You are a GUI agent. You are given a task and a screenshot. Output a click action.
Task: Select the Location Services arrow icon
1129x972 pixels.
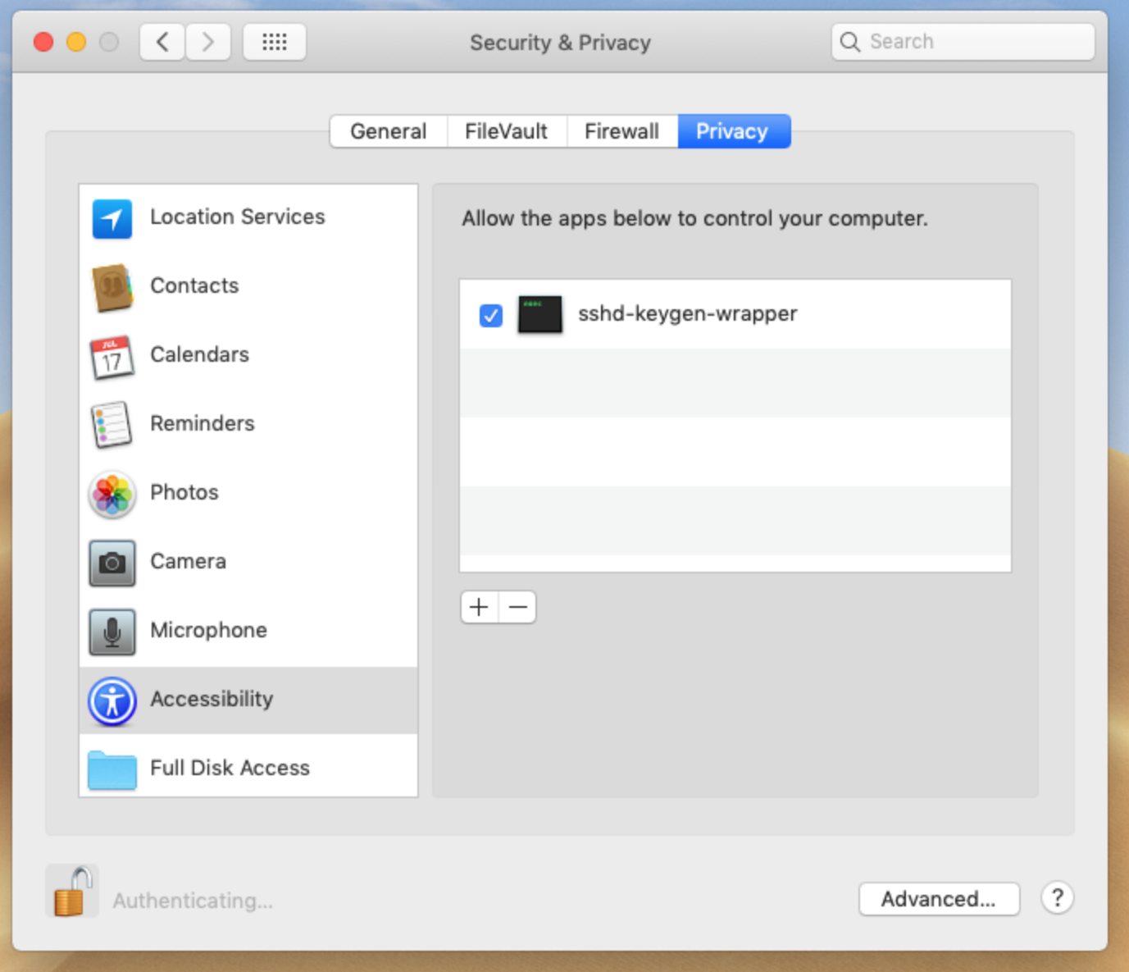[x=112, y=218]
